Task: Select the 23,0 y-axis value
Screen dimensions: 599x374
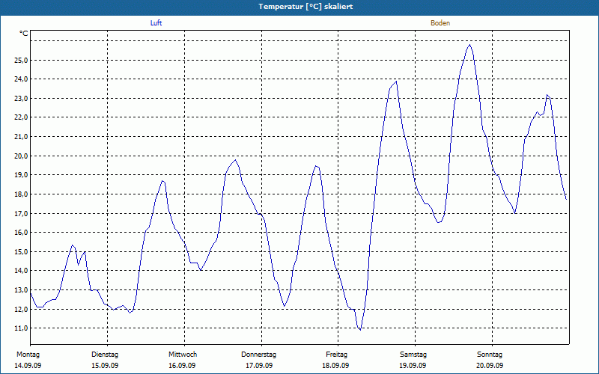Action: click(x=21, y=99)
